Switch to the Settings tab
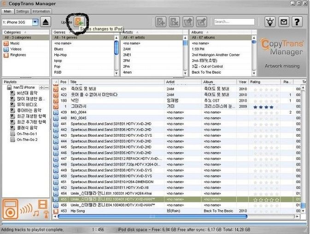Image resolution: width=310 pixels, height=234 pixels. [x=23, y=11]
